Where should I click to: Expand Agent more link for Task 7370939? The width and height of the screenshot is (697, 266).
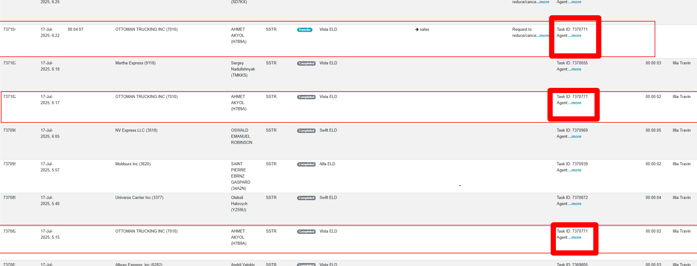pos(575,171)
